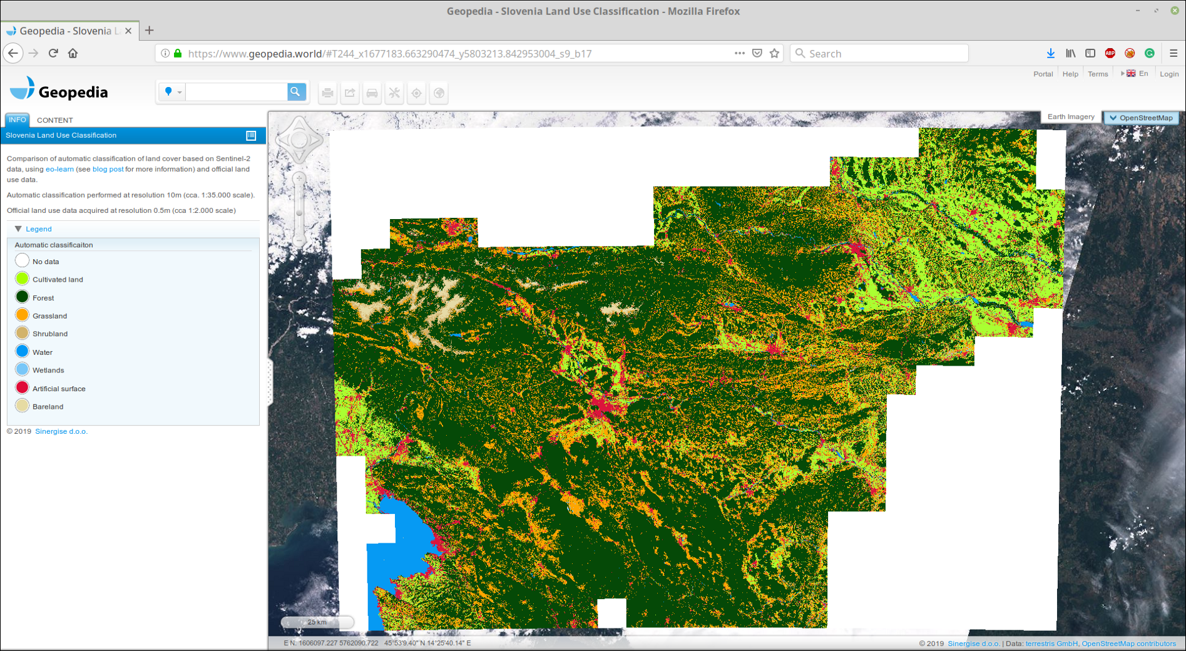The height and width of the screenshot is (651, 1186).
Task: Open the blog post link
Action: pyautogui.click(x=108, y=169)
